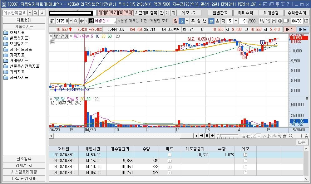Click the 최근매매종목 button
311x184 pixels.
point(146,13)
